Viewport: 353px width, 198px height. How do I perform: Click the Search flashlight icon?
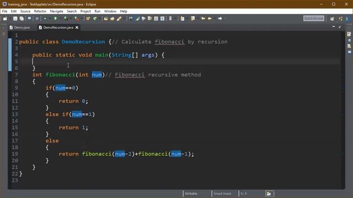[x=119, y=18]
